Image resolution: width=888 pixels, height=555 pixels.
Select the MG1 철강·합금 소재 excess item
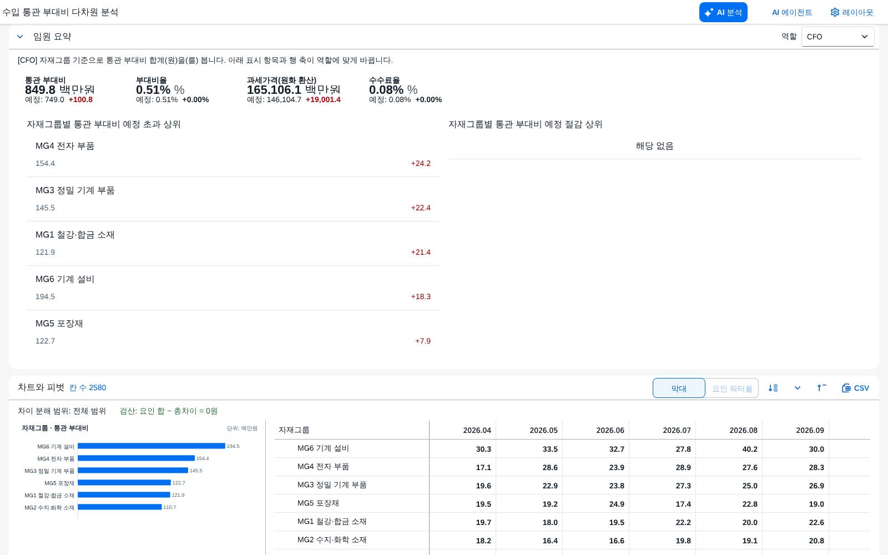[233, 244]
